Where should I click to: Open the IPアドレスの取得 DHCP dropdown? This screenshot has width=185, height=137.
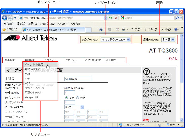(74, 107)
